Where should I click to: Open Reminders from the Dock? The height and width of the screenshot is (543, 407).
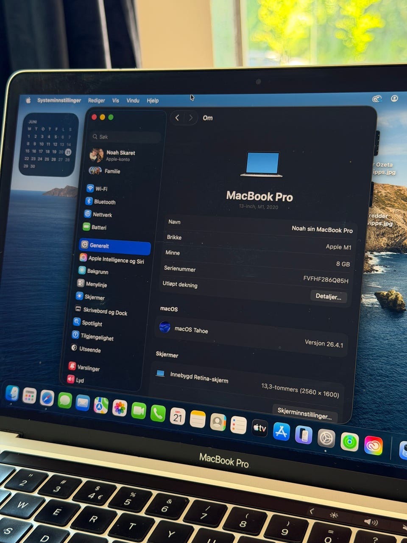238,425
